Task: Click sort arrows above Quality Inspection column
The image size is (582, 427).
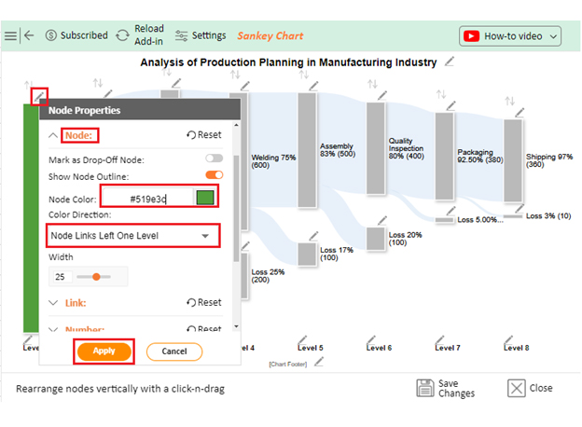Action: [373, 84]
